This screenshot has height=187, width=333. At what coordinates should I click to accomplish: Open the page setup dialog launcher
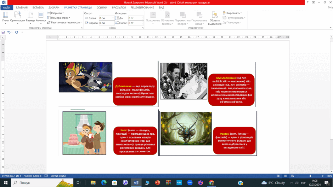pyautogui.click(x=82, y=28)
